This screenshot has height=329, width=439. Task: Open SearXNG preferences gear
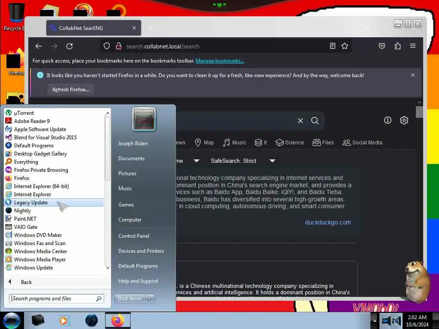tap(404, 120)
